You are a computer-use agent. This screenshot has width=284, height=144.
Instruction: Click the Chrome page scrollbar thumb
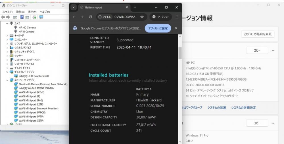tap(180, 53)
